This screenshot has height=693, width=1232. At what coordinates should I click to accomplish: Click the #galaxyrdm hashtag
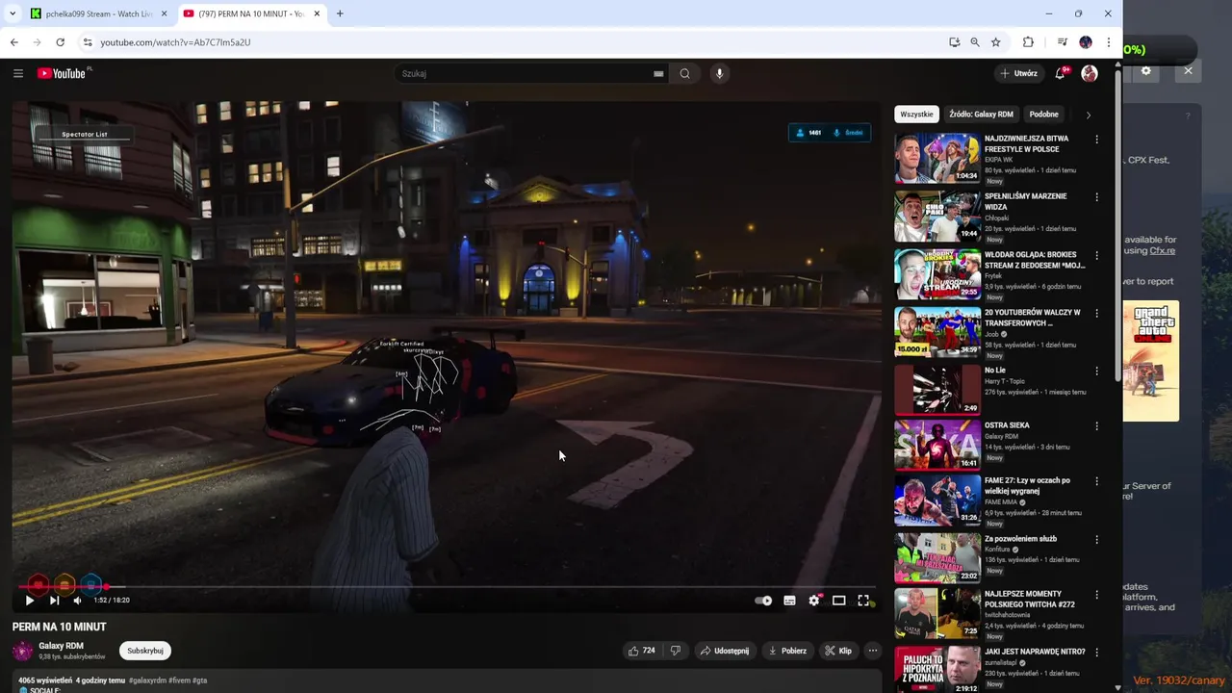pyautogui.click(x=148, y=680)
